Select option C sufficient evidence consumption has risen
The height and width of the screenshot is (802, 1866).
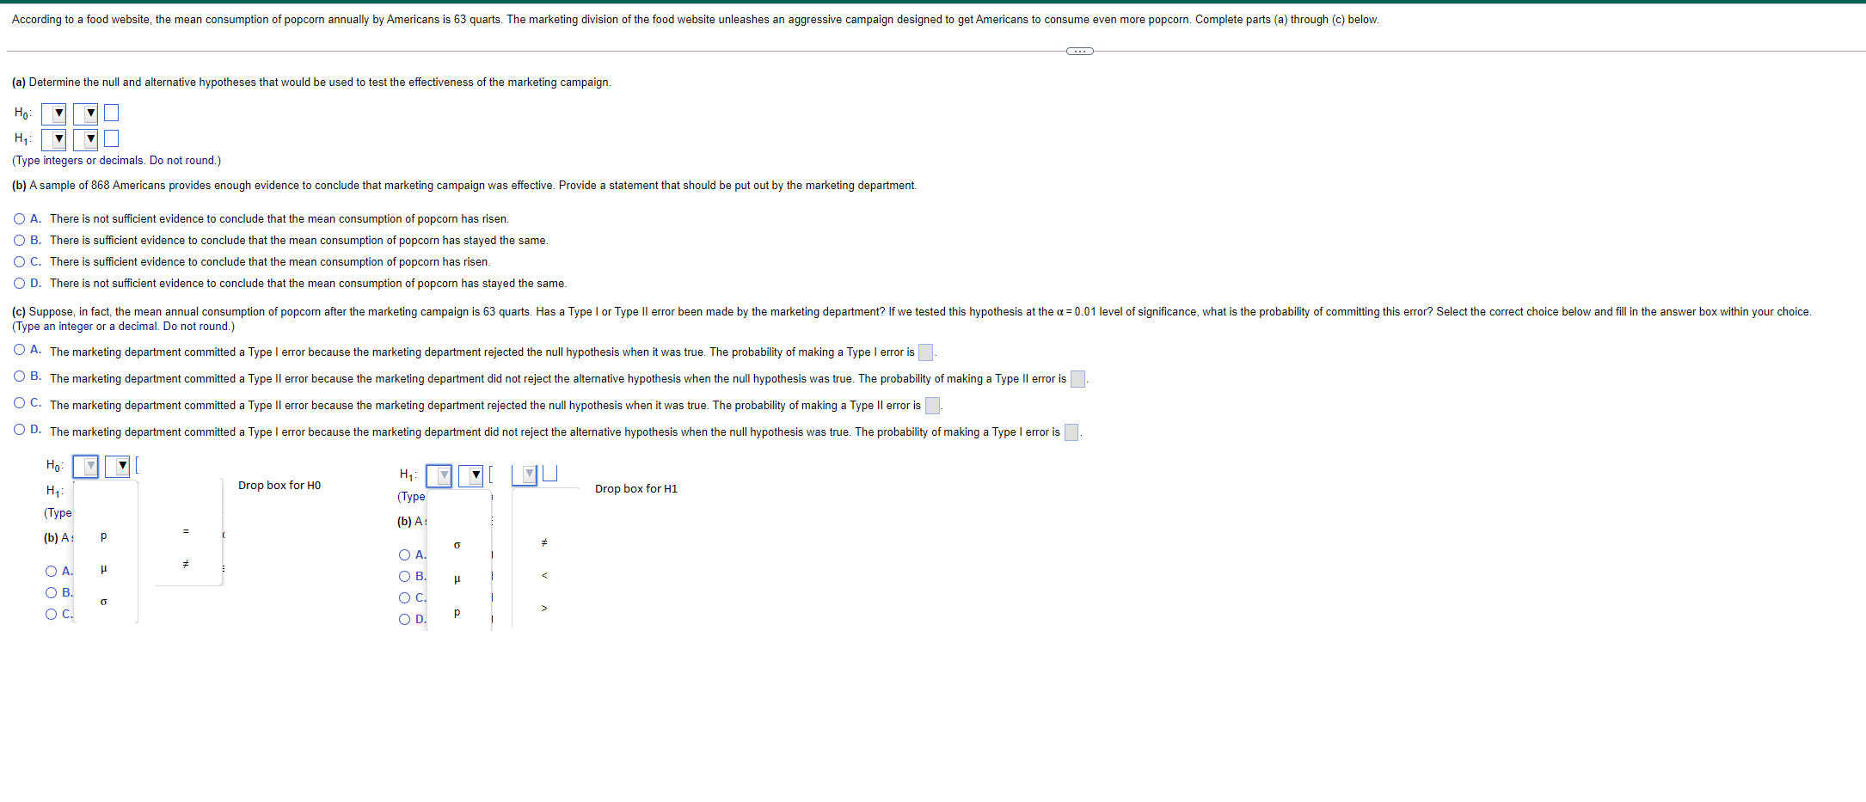[x=19, y=261]
